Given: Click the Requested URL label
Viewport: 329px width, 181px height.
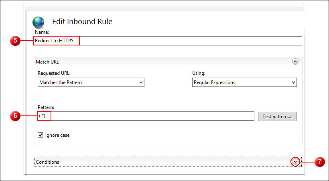Looking at the screenshot, I should 54,73.
